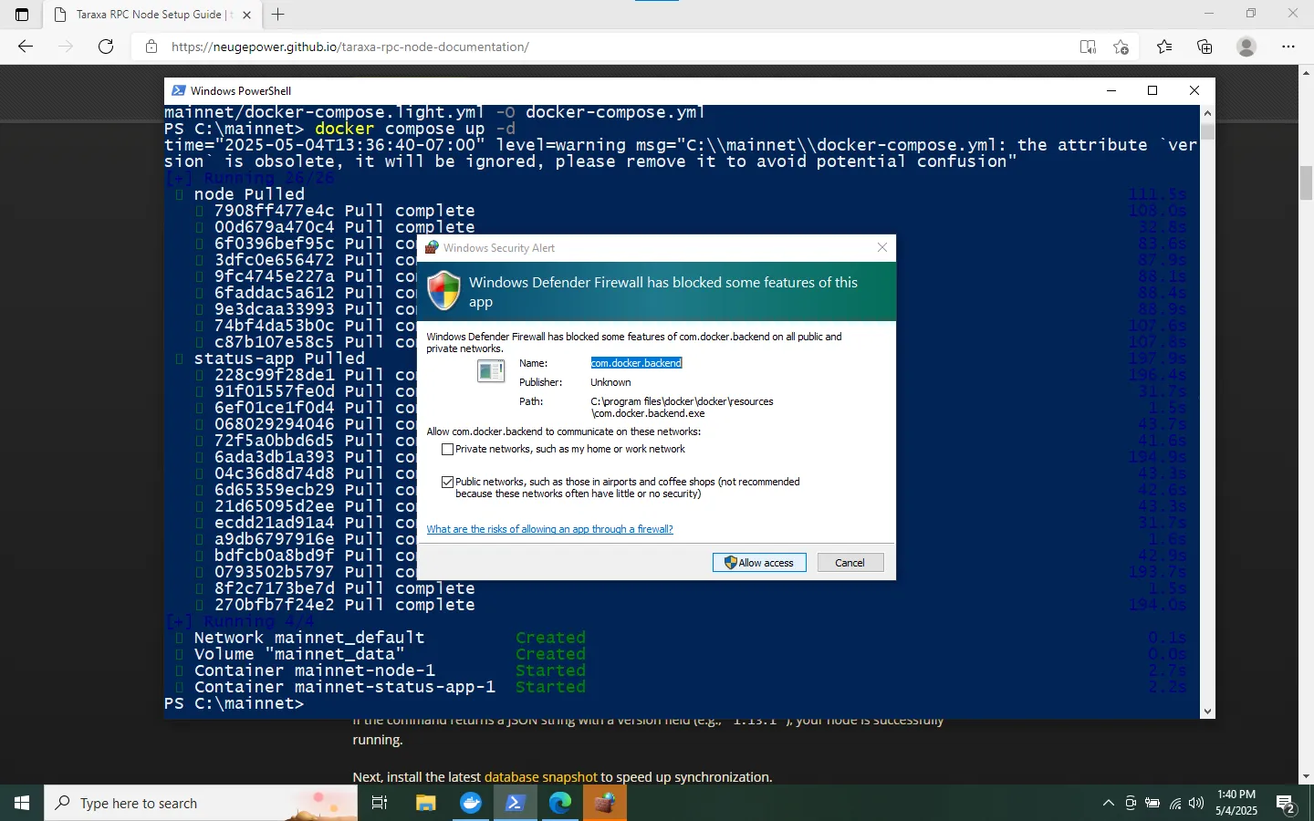
Task: Start read aloud from the address bar
Action: pos(1088,47)
